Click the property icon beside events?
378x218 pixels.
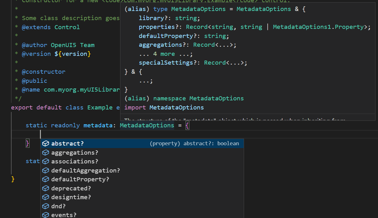46,215
